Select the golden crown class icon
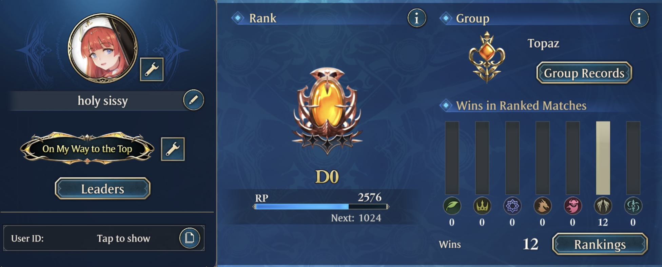The height and width of the screenshot is (267, 662). (482, 206)
